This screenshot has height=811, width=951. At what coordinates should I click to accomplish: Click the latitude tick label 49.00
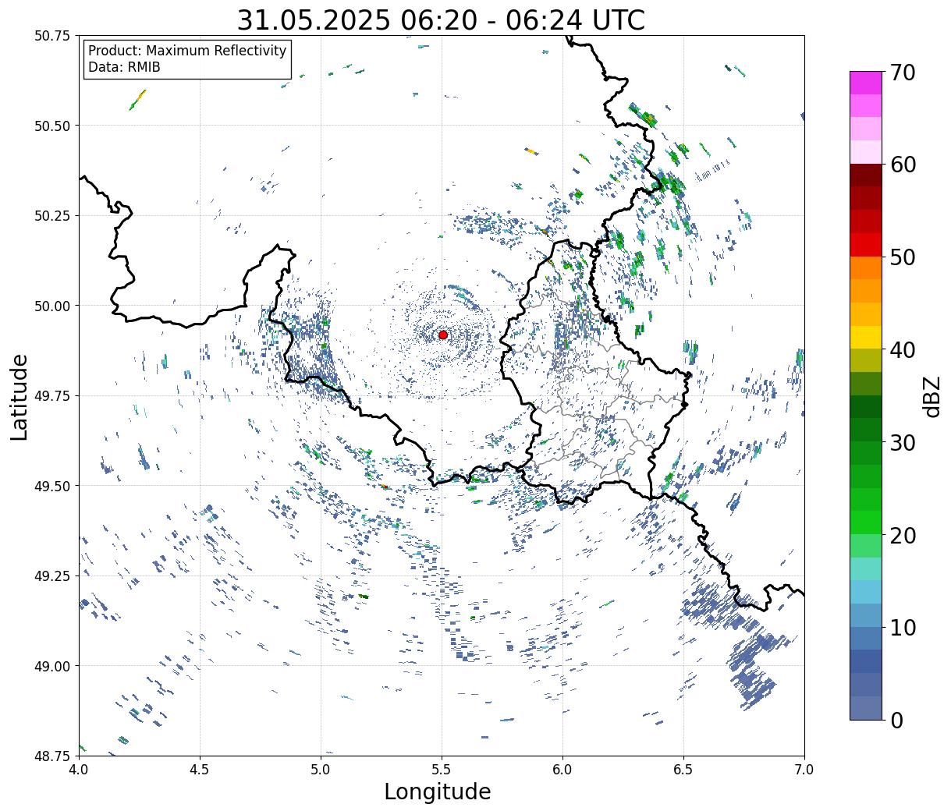coord(51,666)
